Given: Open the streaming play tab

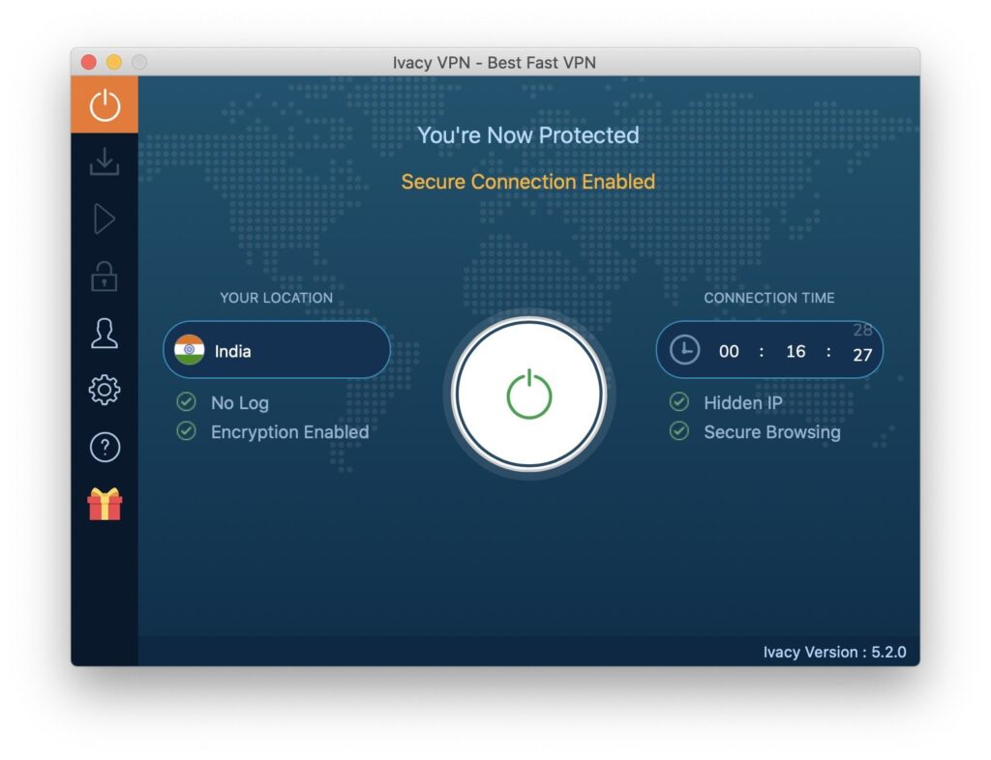Looking at the screenshot, I should pyautogui.click(x=105, y=219).
